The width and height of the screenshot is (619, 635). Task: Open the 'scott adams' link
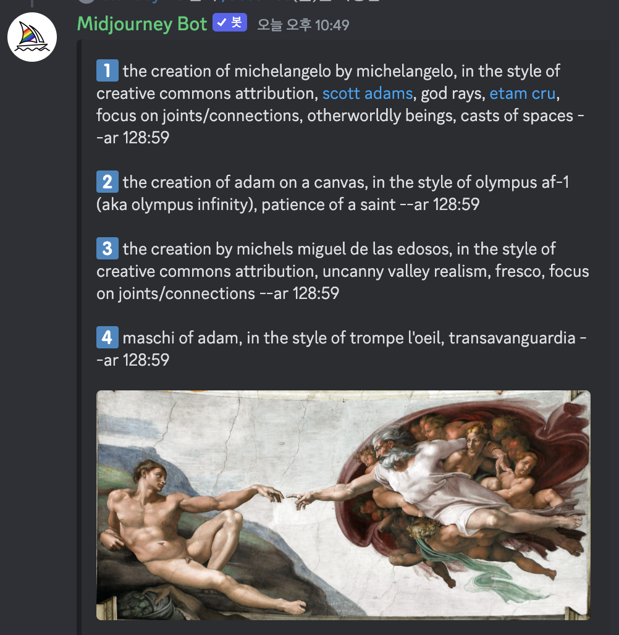pyautogui.click(x=368, y=93)
